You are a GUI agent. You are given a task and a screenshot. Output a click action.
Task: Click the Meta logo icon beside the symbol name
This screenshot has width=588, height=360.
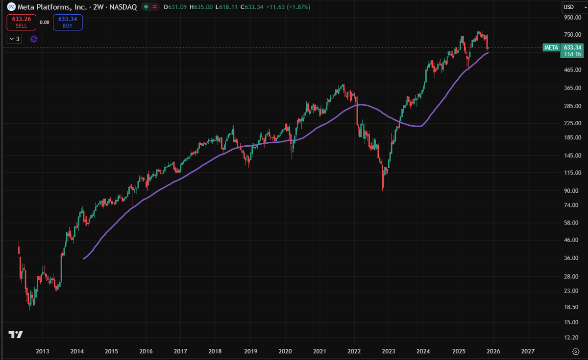pyautogui.click(x=11, y=7)
